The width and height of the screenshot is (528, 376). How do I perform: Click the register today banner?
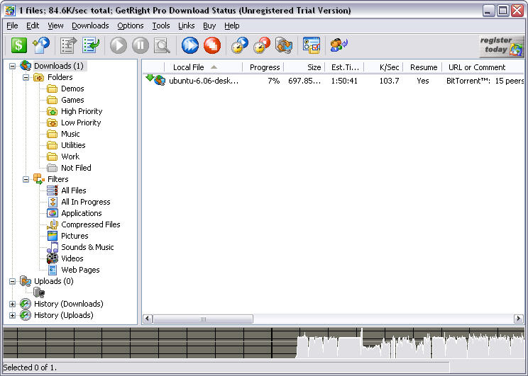pos(502,46)
